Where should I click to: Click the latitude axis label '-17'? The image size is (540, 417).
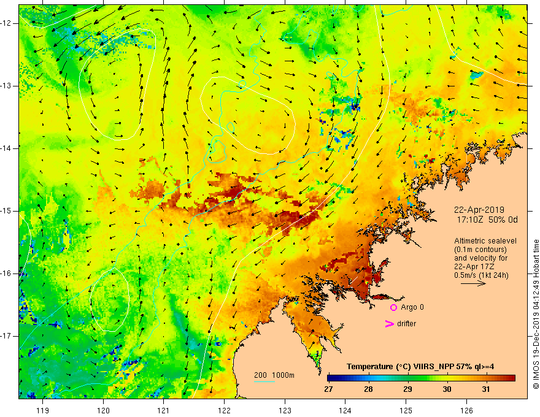tap(7, 336)
